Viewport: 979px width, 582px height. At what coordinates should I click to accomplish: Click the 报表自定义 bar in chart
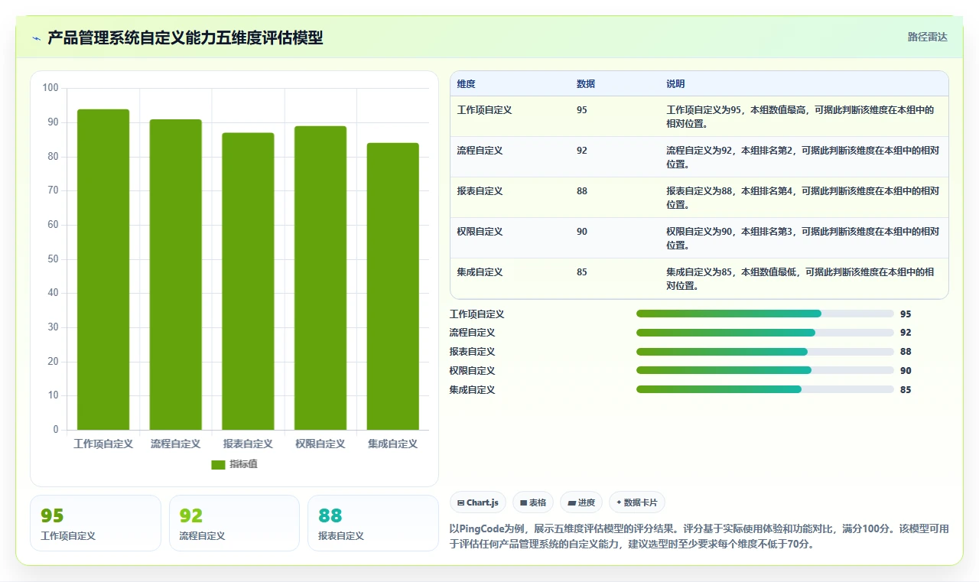pyautogui.click(x=248, y=281)
